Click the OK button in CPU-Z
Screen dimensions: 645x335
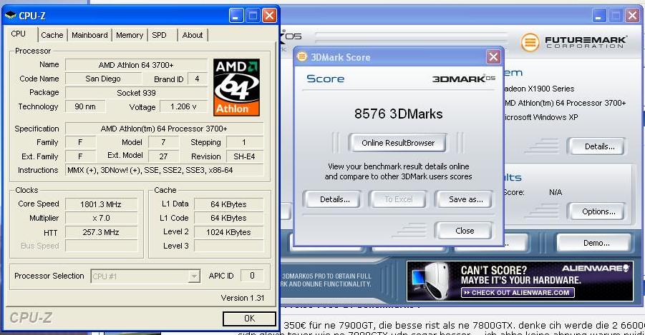tap(249, 319)
